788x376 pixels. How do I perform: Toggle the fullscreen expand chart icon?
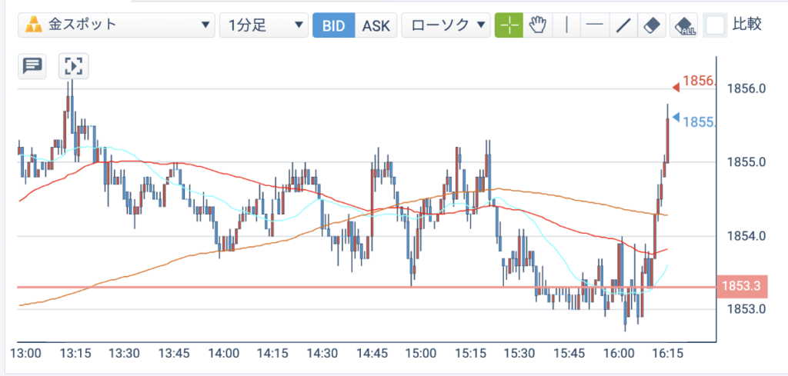pyautogui.click(x=73, y=66)
